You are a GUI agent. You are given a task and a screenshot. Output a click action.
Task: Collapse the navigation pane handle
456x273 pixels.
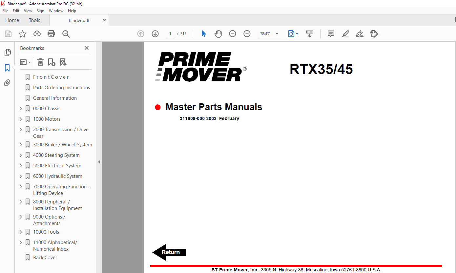click(x=99, y=162)
